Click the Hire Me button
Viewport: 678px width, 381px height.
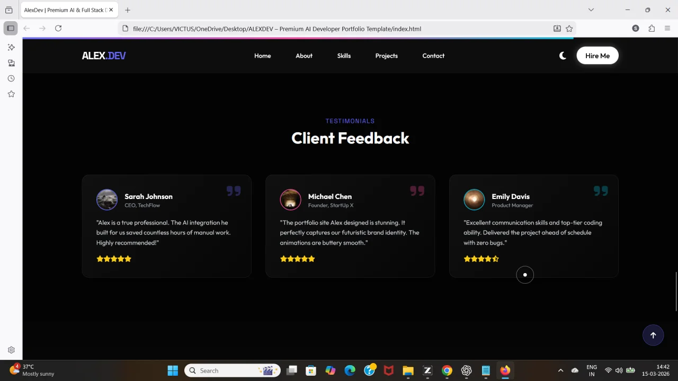tap(597, 56)
